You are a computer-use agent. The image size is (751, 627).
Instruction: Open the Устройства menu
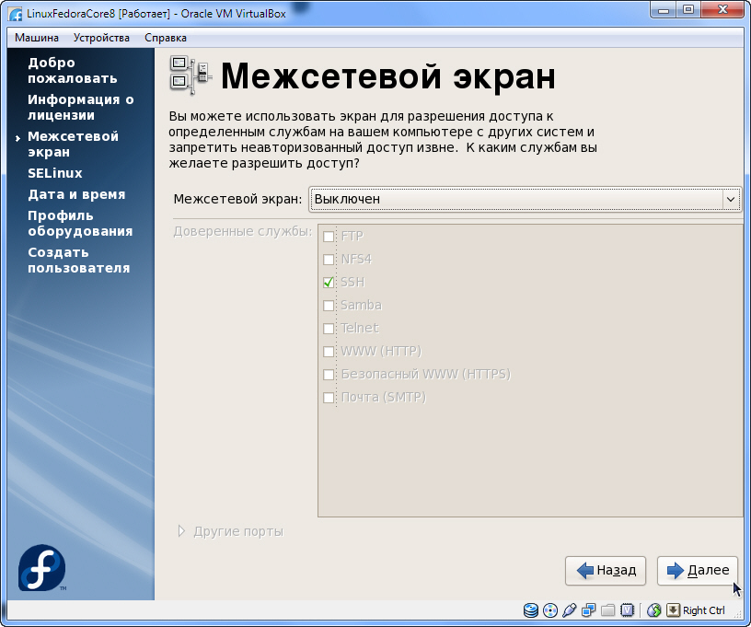[x=101, y=38]
